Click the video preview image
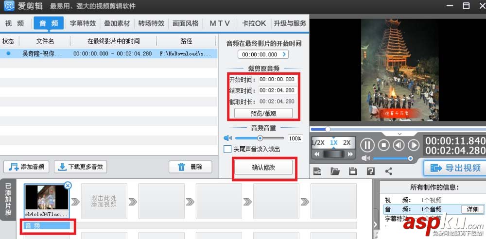The width and height of the screenshot is (486, 239). 400,70
